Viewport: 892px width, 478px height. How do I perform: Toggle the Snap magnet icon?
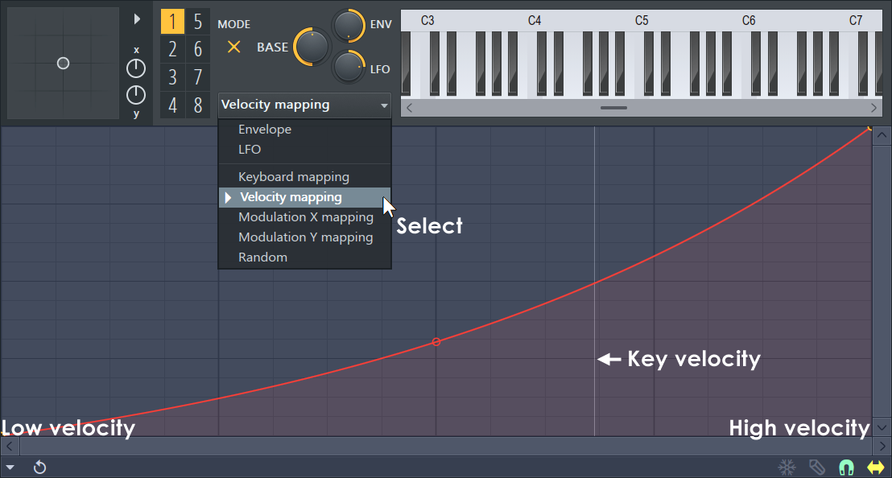click(846, 468)
